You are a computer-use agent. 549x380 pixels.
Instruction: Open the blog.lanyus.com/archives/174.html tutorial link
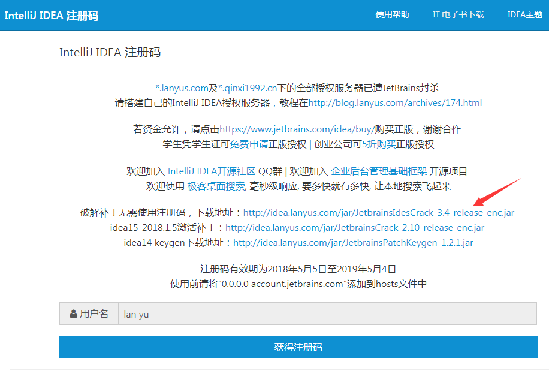(395, 103)
